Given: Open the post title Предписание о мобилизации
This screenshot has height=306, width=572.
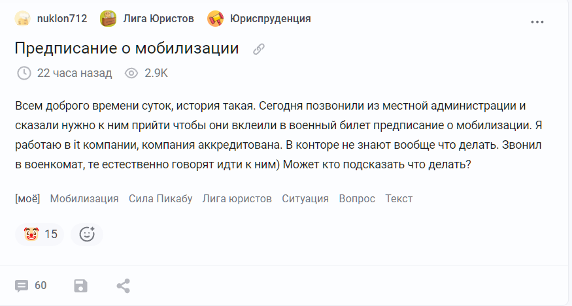Looking at the screenshot, I should click(x=126, y=49).
